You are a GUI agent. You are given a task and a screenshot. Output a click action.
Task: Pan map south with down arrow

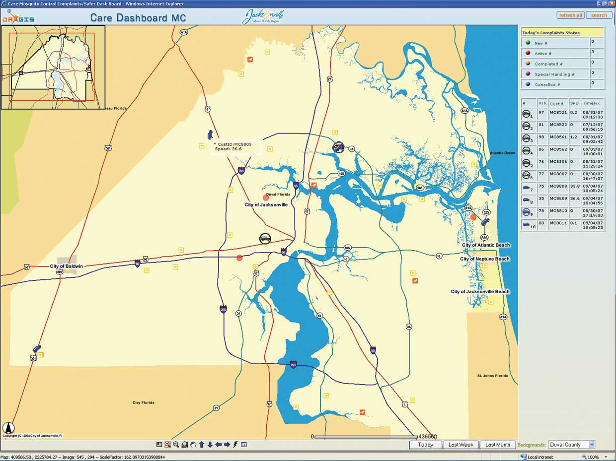coord(210,445)
